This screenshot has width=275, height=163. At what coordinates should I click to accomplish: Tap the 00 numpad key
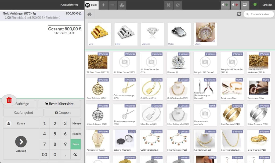(x=45, y=154)
